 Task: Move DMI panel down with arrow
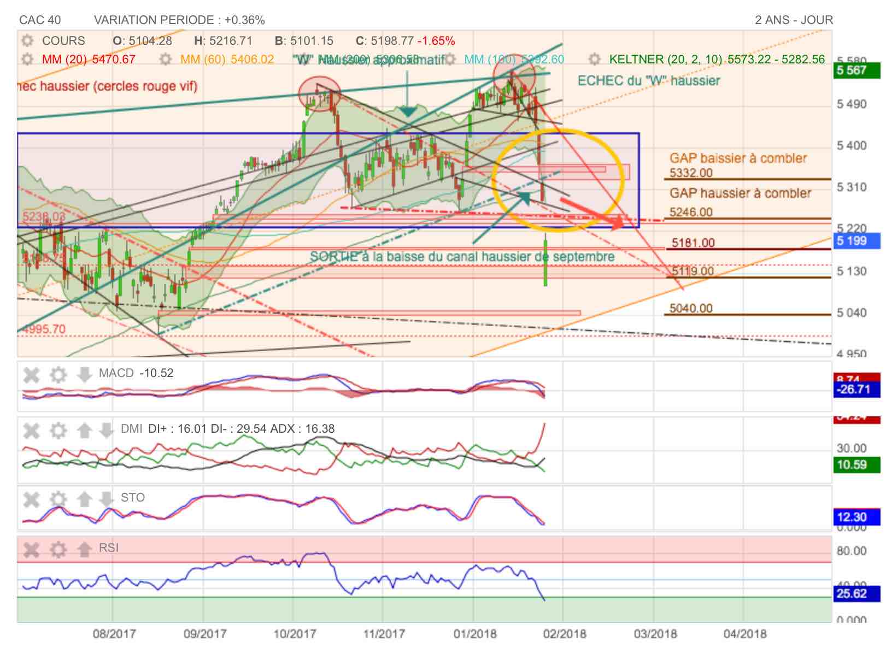[106, 431]
